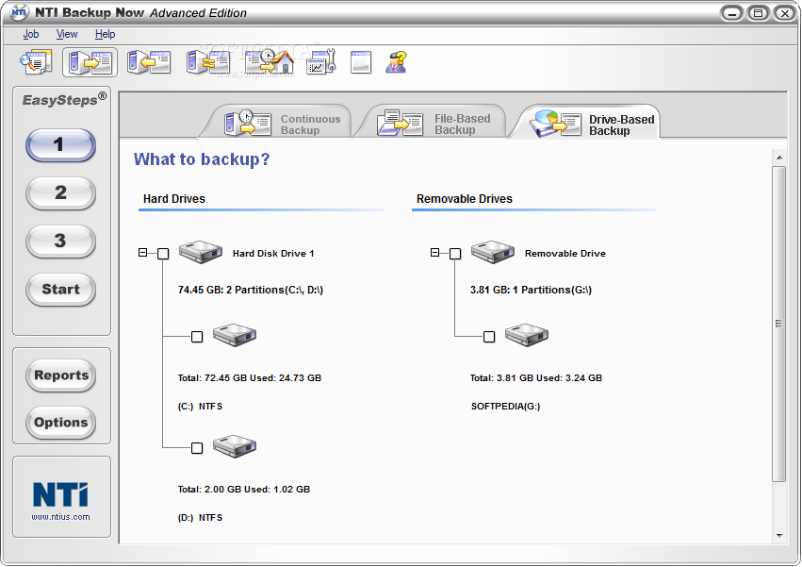
Task: Check the G: partition checkbox
Action: pyautogui.click(x=489, y=337)
